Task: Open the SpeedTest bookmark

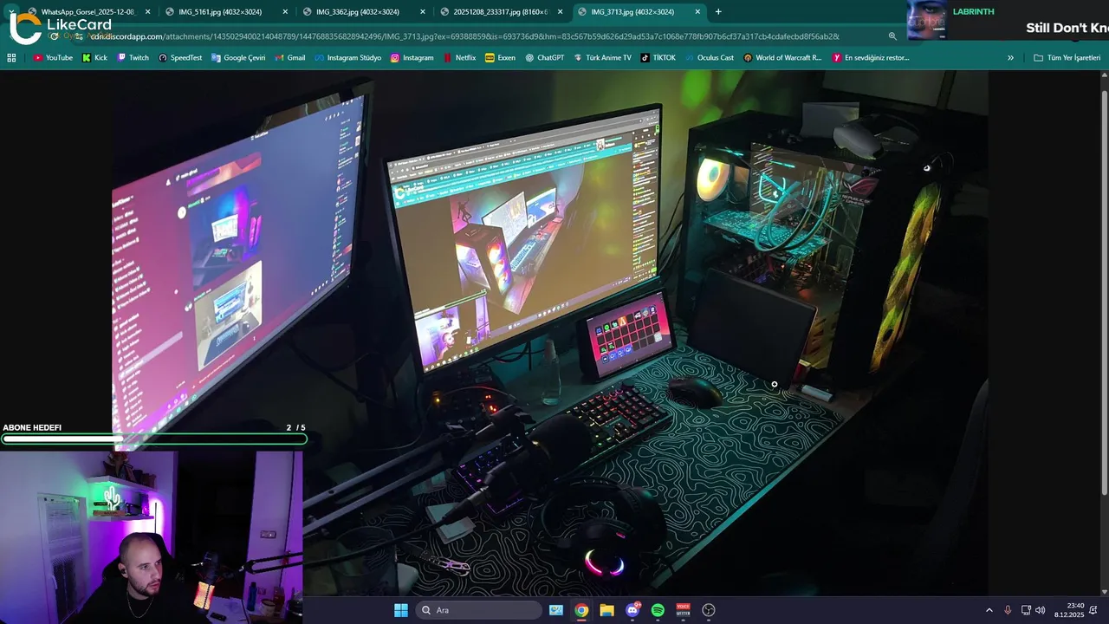Action: 179,57
